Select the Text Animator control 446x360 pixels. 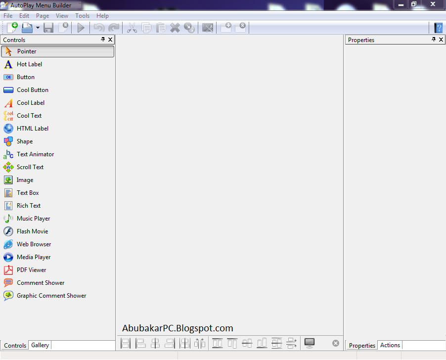(x=35, y=154)
